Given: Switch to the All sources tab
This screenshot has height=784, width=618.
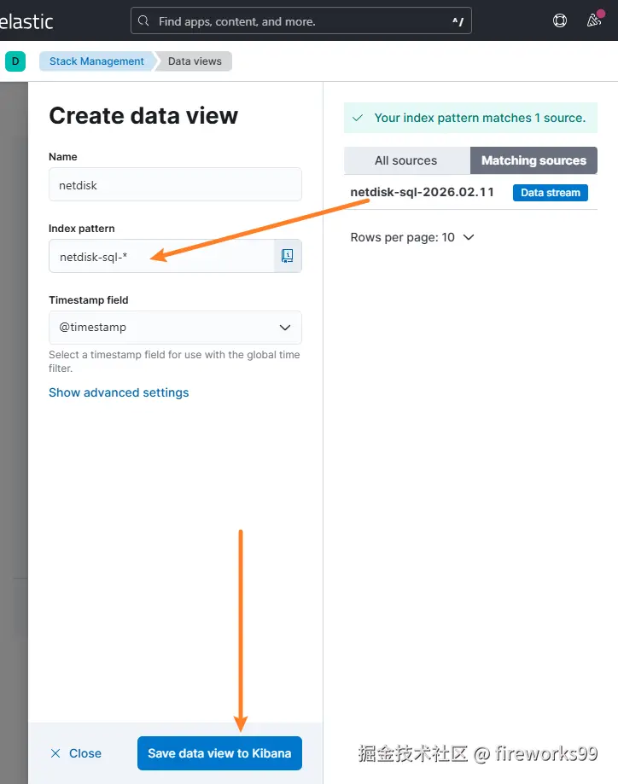Looking at the screenshot, I should (x=405, y=160).
